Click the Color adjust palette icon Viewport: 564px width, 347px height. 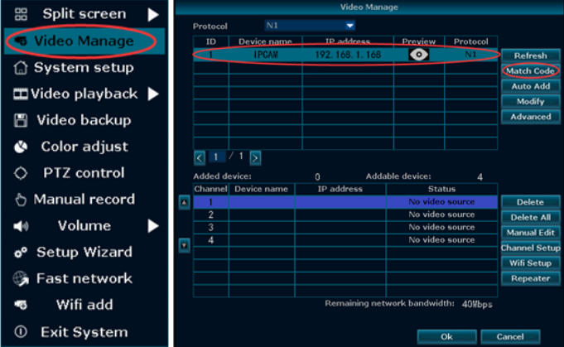click(x=22, y=147)
